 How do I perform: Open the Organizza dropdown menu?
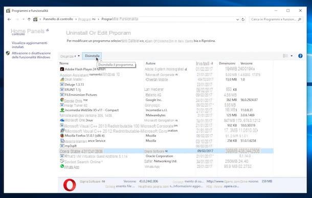(70, 56)
